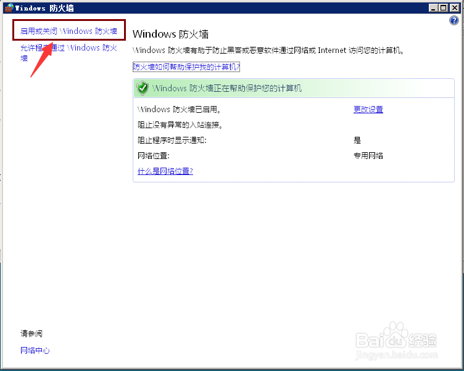Click the firewall icon in the title bar
This screenshot has width=464, height=371.
pos(9,7)
